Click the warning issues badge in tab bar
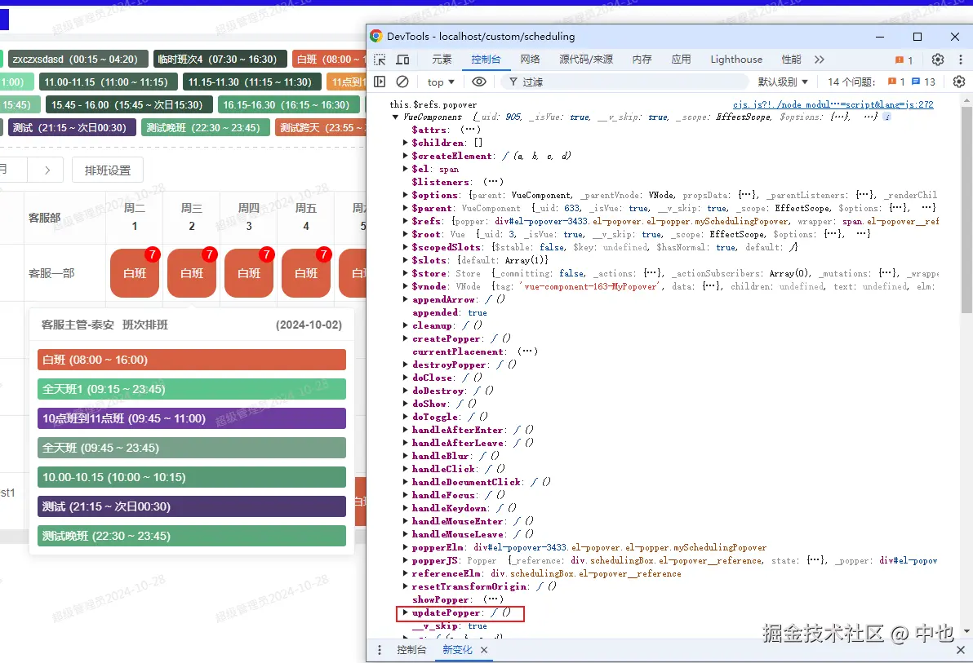Viewport: 973px width, 663px height. pyautogui.click(x=904, y=60)
